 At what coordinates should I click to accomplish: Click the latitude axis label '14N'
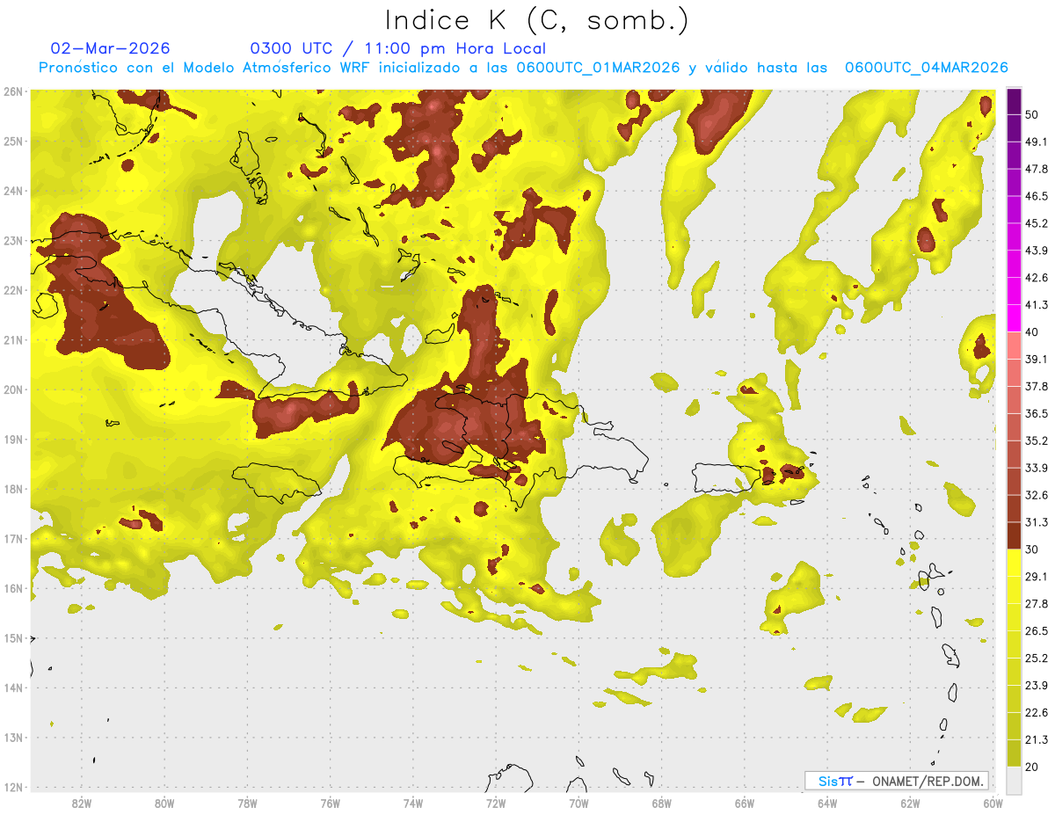pyautogui.click(x=13, y=688)
